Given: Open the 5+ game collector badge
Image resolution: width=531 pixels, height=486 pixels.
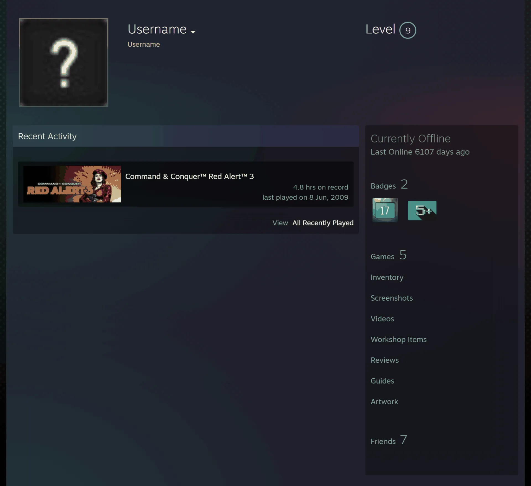Looking at the screenshot, I should pyautogui.click(x=422, y=210).
